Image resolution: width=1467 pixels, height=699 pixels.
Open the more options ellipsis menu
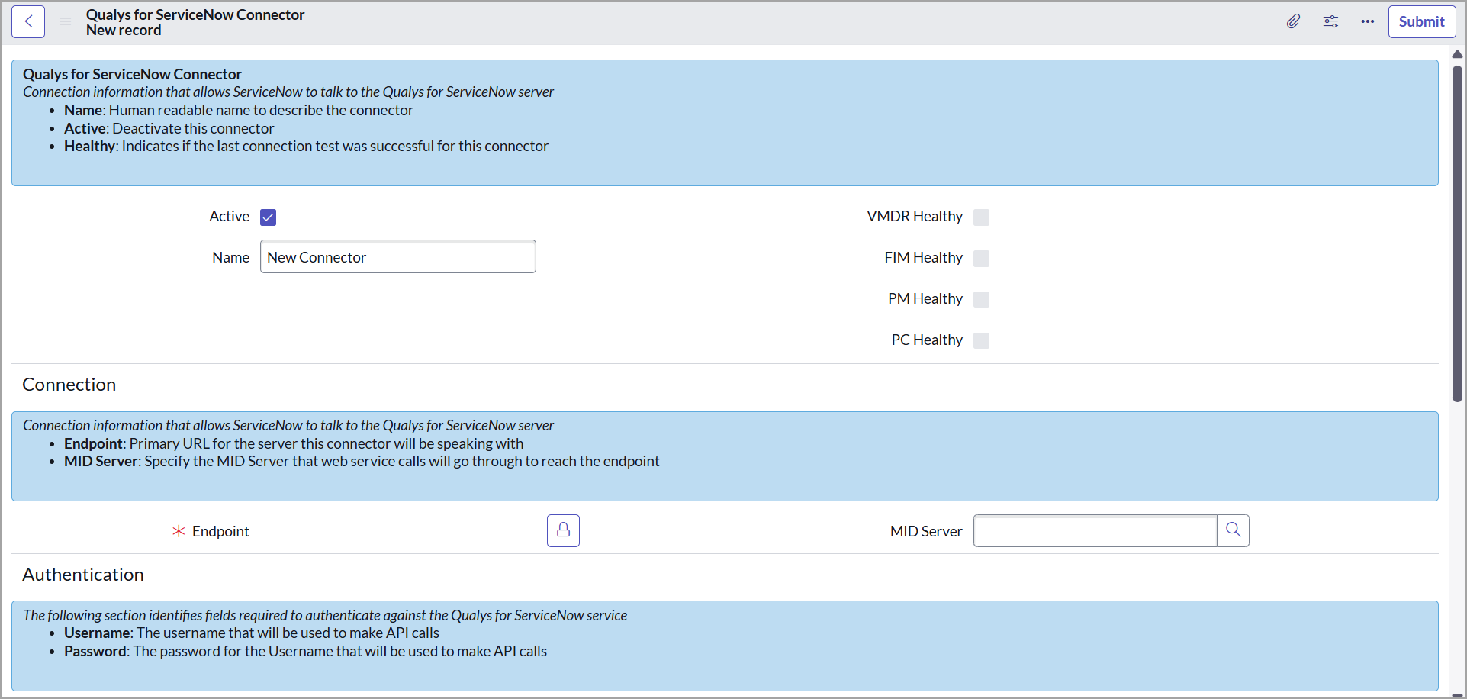[1367, 22]
